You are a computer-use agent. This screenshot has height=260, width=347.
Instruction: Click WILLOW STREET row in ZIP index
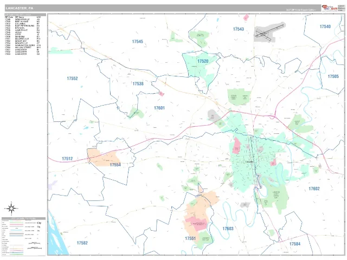point(23,48)
